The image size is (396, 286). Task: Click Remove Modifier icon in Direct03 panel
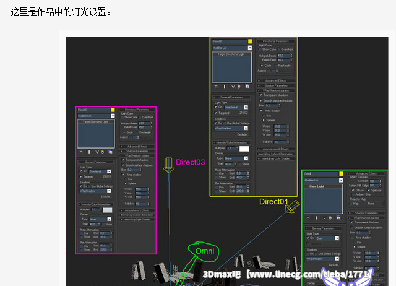click(x=103, y=152)
